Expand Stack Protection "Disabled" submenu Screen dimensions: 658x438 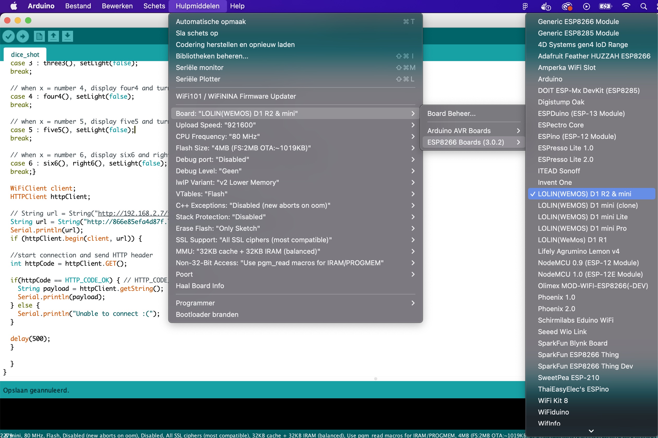295,217
